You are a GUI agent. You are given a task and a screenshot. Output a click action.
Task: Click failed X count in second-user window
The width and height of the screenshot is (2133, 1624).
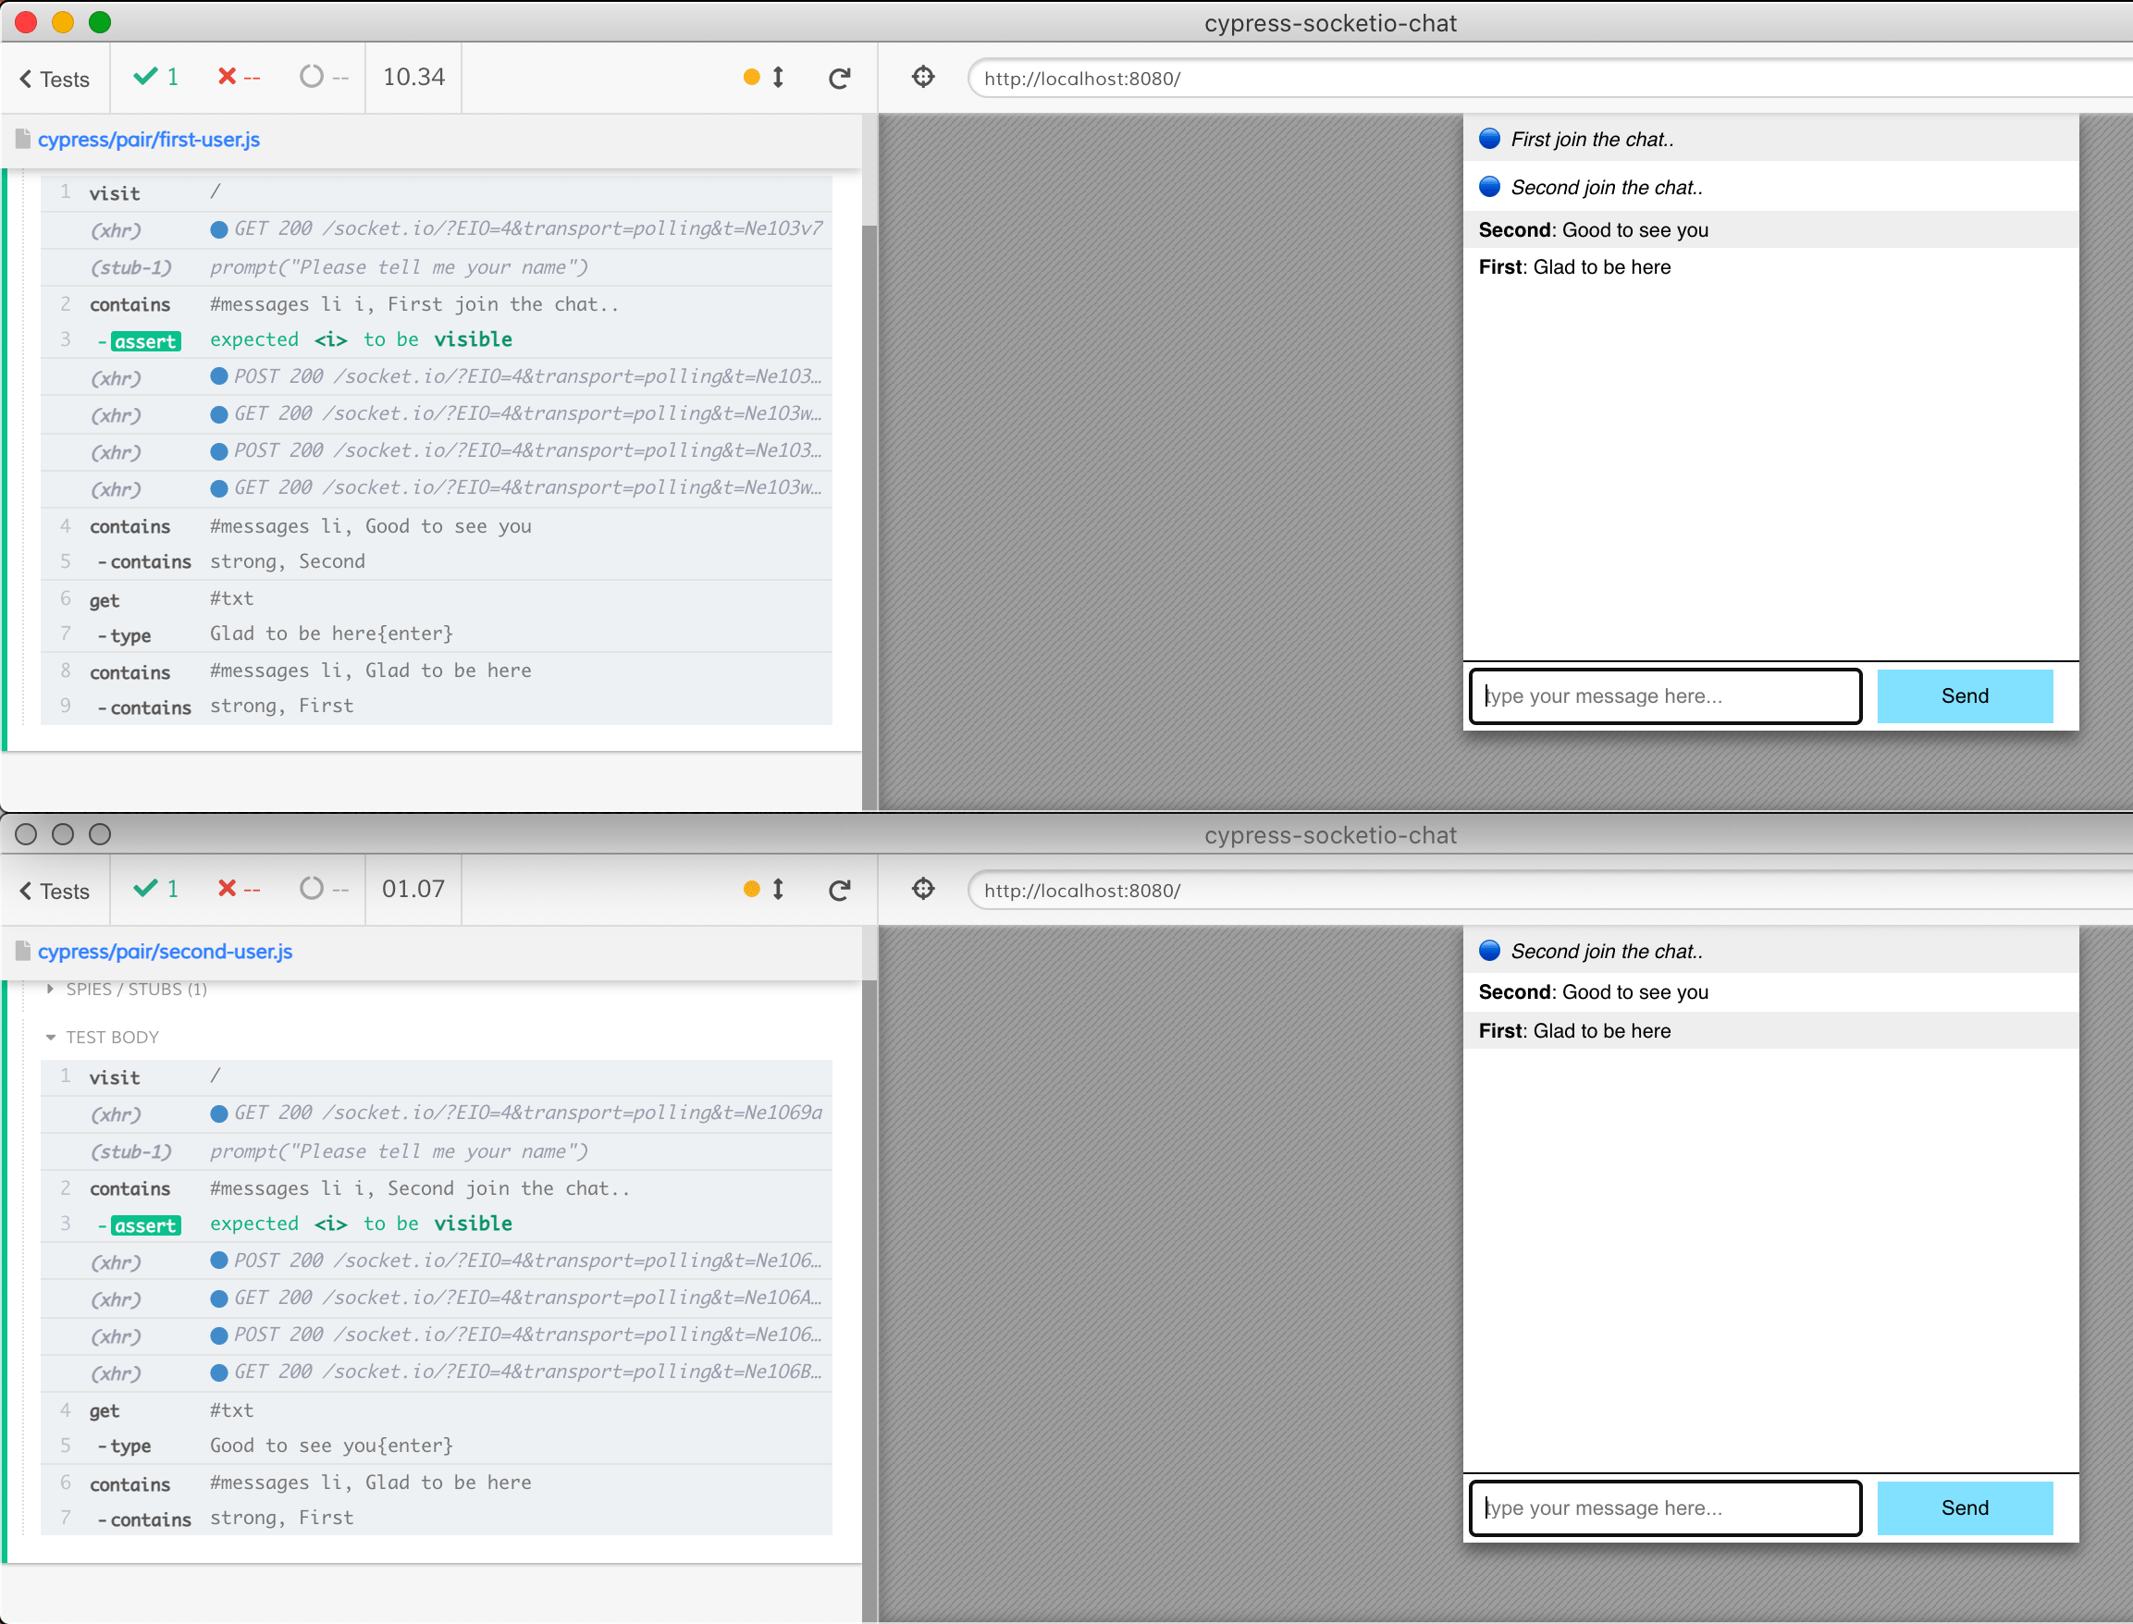238,889
